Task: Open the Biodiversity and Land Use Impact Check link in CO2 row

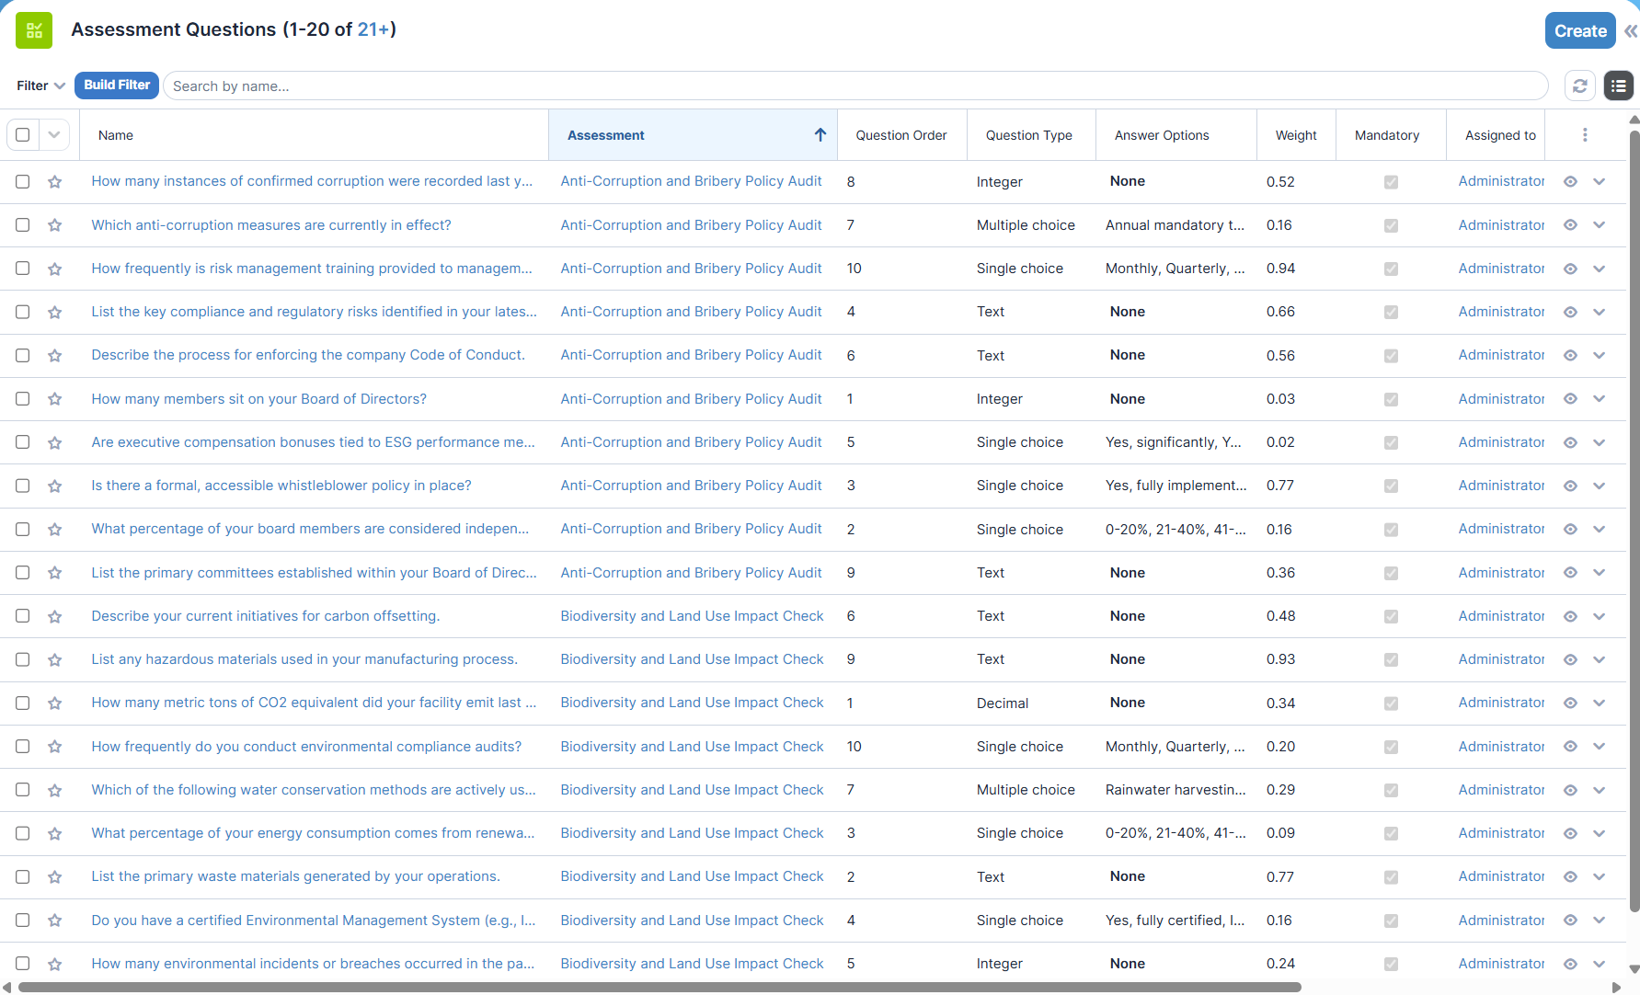Action: [x=692, y=703]
